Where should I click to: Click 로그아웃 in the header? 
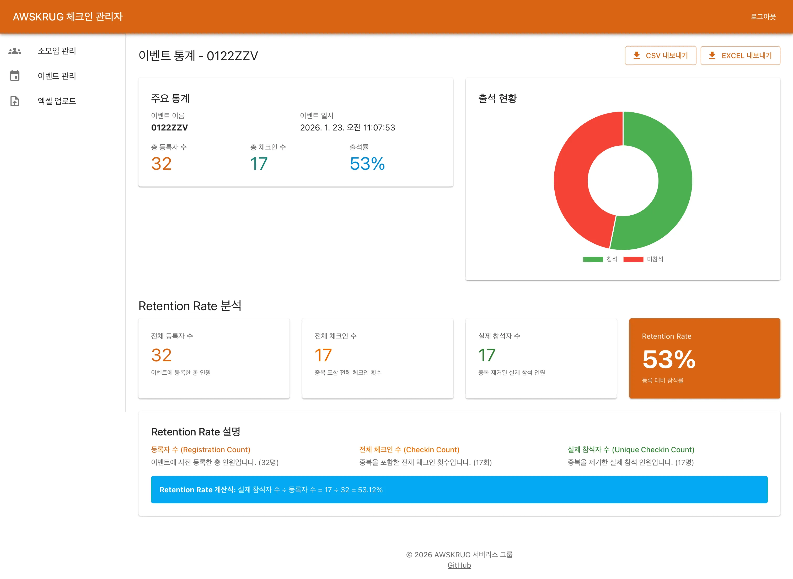point(763,17)
